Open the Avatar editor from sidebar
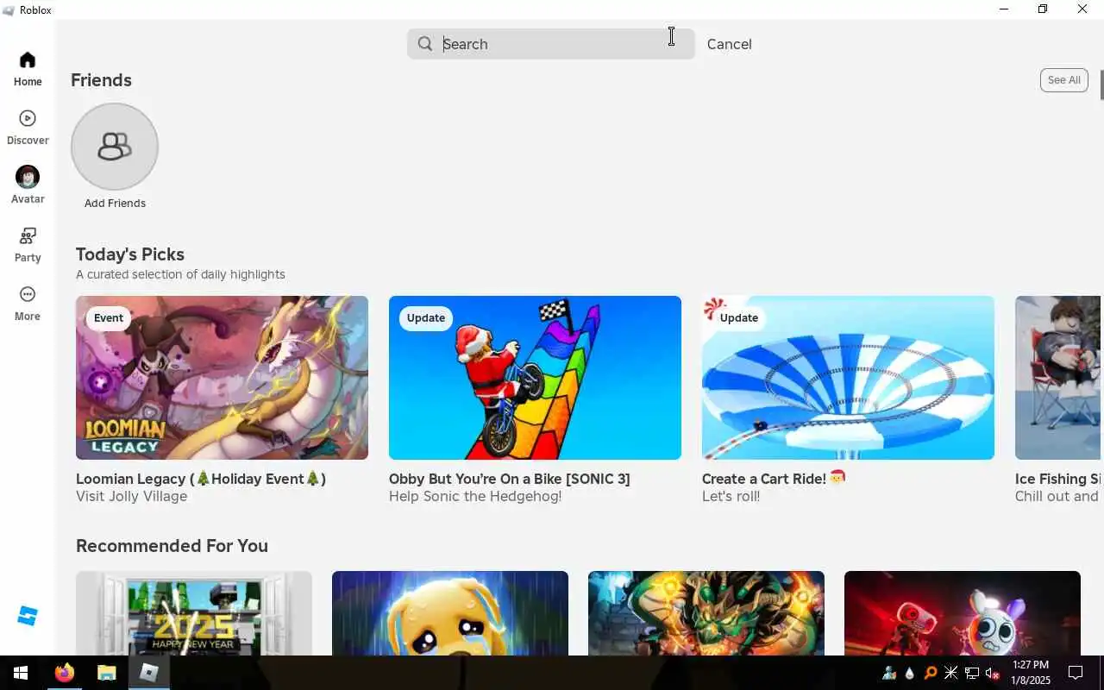 point(28,185)
